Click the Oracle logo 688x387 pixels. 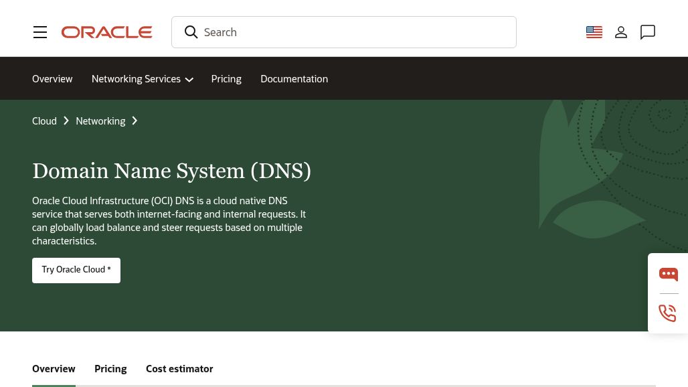pyautogui.click(x=106, y=32)
